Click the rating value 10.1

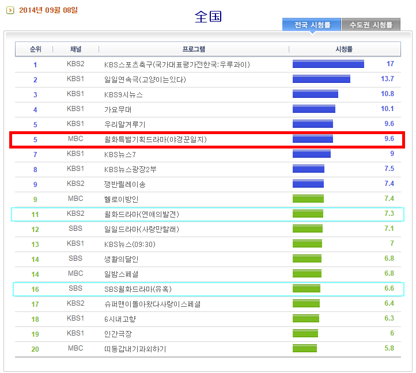coord(387,109)
